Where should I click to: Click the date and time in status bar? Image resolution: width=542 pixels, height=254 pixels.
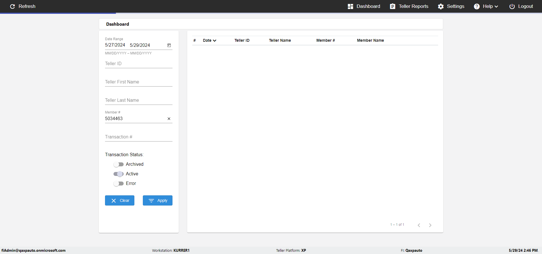coord(523,250)
